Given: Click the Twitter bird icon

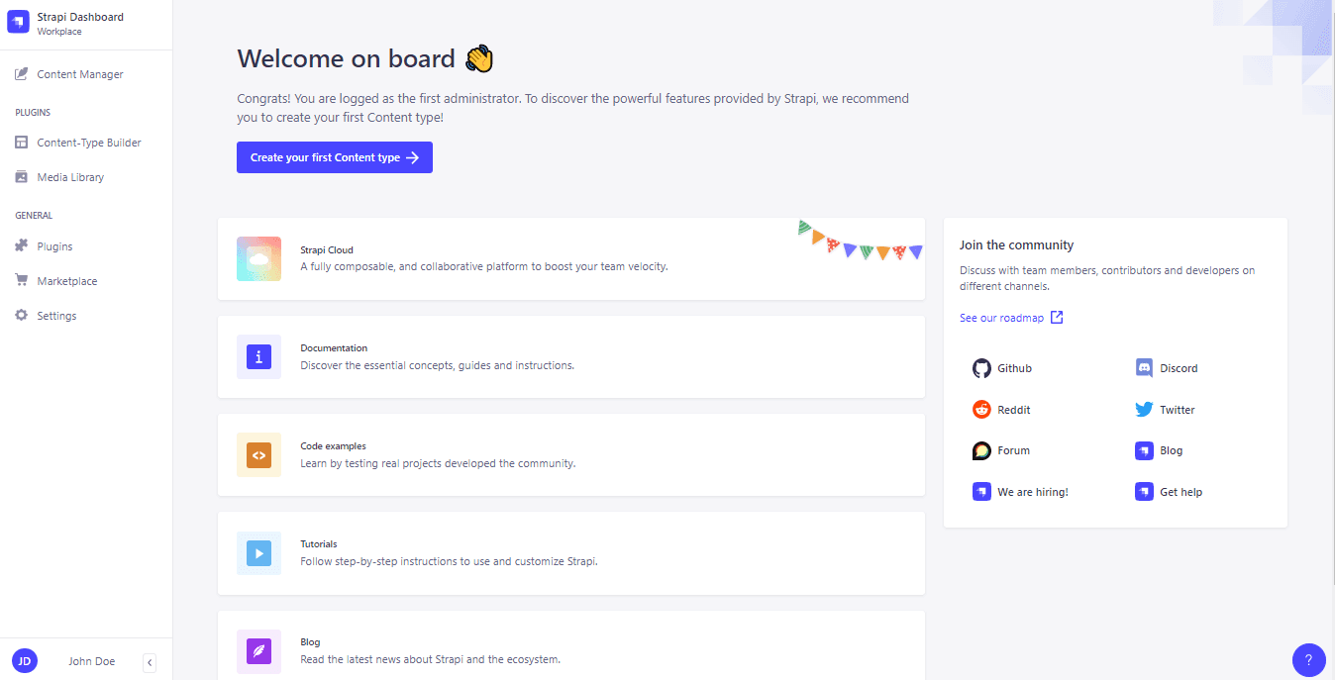Looking at the screenshot, I should pyautogui.click(x=1144, y=410).
